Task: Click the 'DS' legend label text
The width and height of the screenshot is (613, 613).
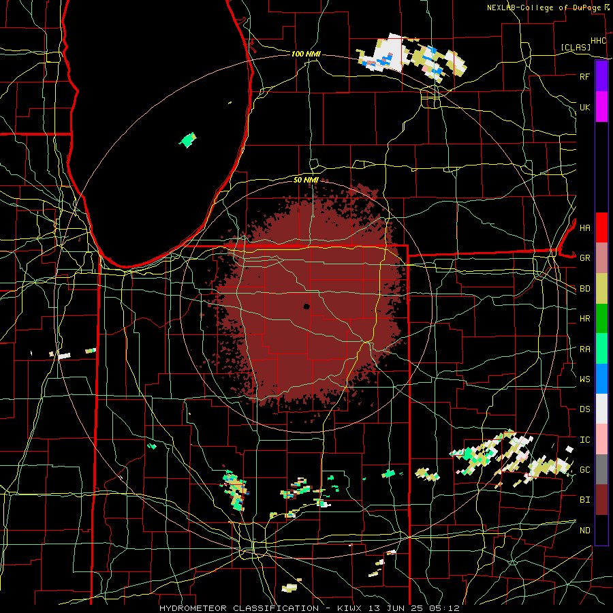Action: [x=584, y=409]
